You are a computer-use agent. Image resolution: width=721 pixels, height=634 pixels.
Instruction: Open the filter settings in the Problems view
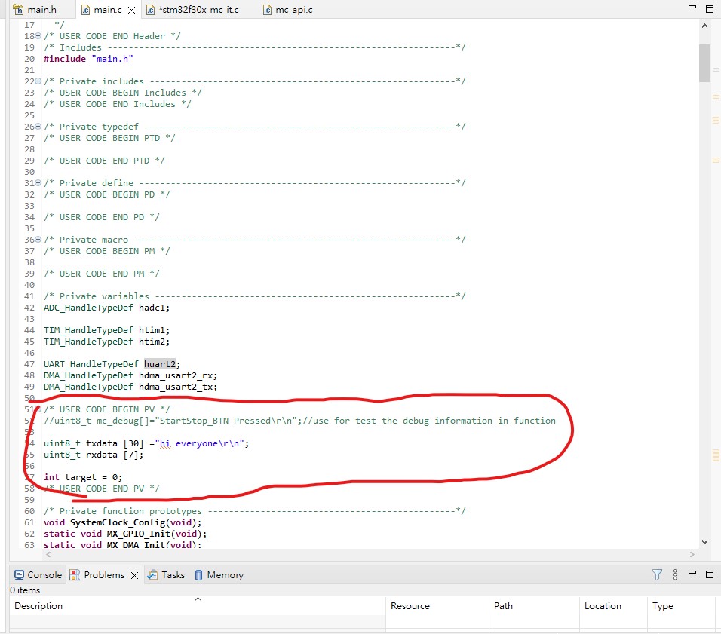pos(657,574)
